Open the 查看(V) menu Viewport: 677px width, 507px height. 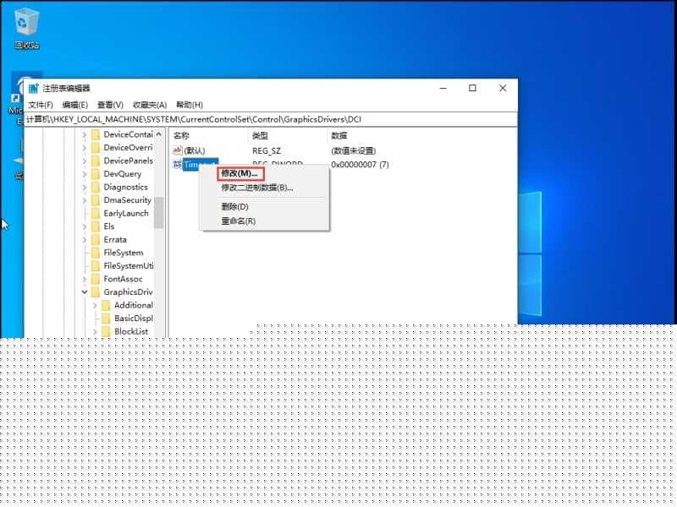[110, 105]
